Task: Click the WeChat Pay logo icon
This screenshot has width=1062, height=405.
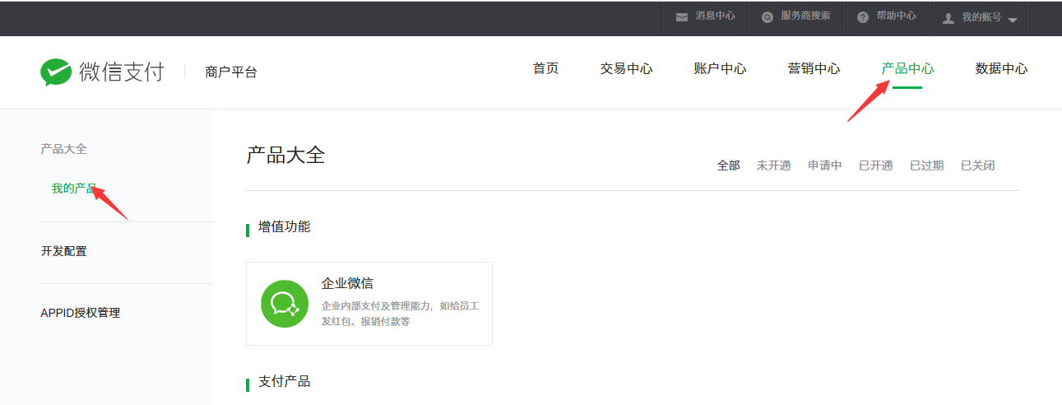Action: [56, 72]
